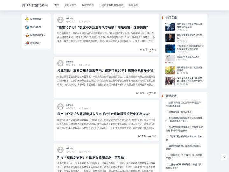Click 87 查看 count on third post
The width and height of the screenshot is (229, 172).
click(x=142, y=136)
